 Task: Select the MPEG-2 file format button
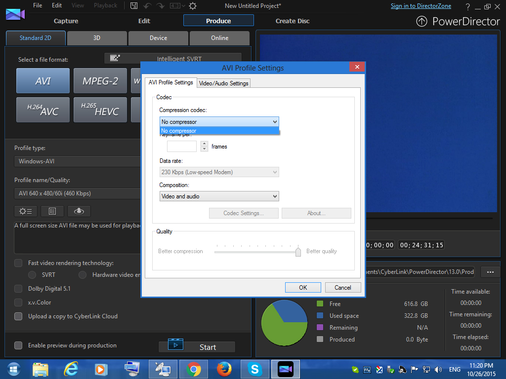click(x=100, y=80)
